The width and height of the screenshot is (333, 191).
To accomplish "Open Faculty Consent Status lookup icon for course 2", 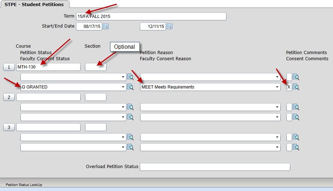I will [x=130, y=117].
